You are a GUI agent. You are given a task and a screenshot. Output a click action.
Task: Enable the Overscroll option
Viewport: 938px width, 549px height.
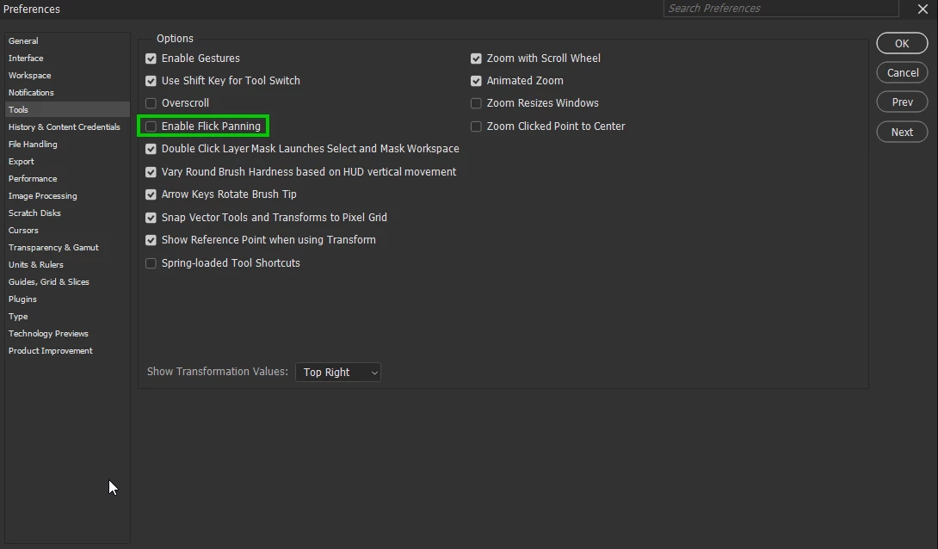[151, 103]
